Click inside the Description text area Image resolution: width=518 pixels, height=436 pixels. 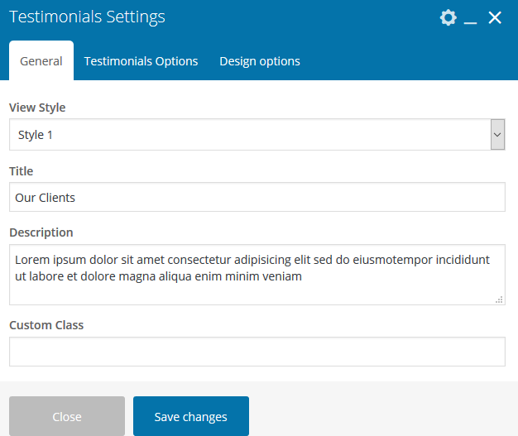click(257, 274)
